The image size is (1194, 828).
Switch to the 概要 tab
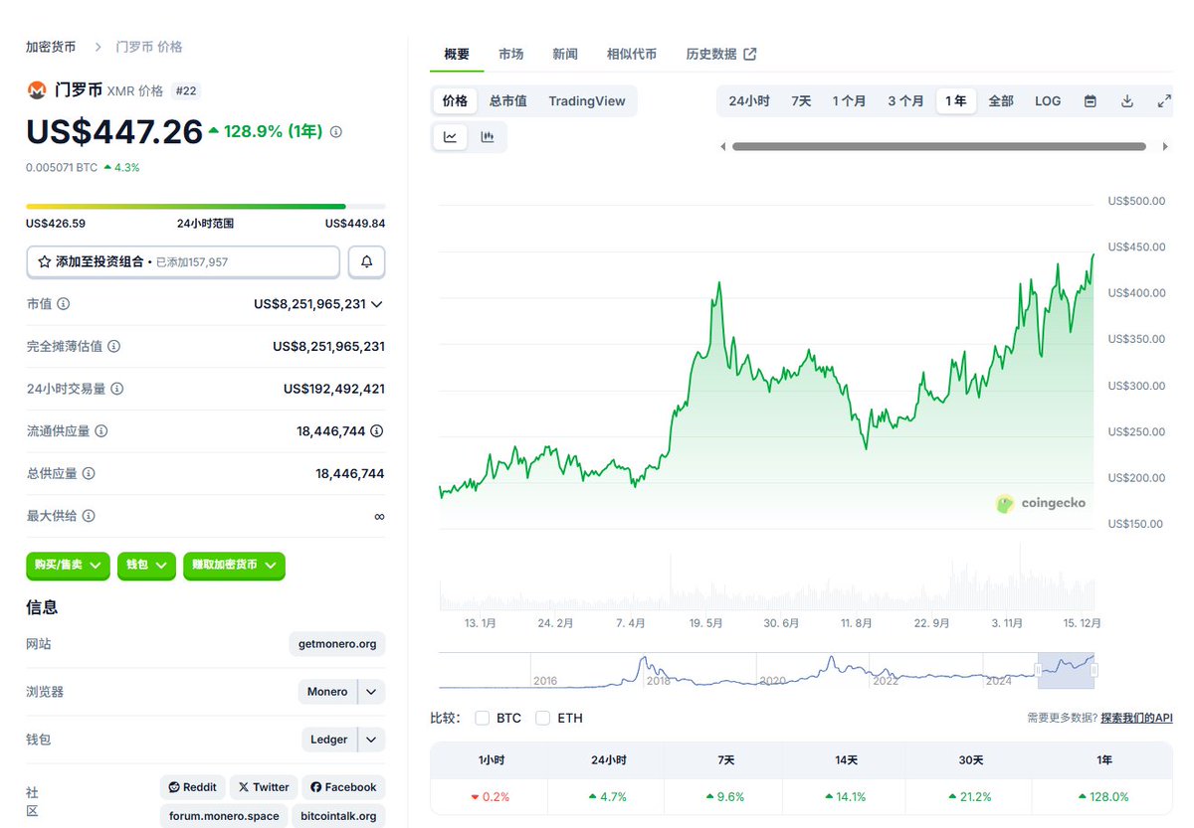(457, 54)
